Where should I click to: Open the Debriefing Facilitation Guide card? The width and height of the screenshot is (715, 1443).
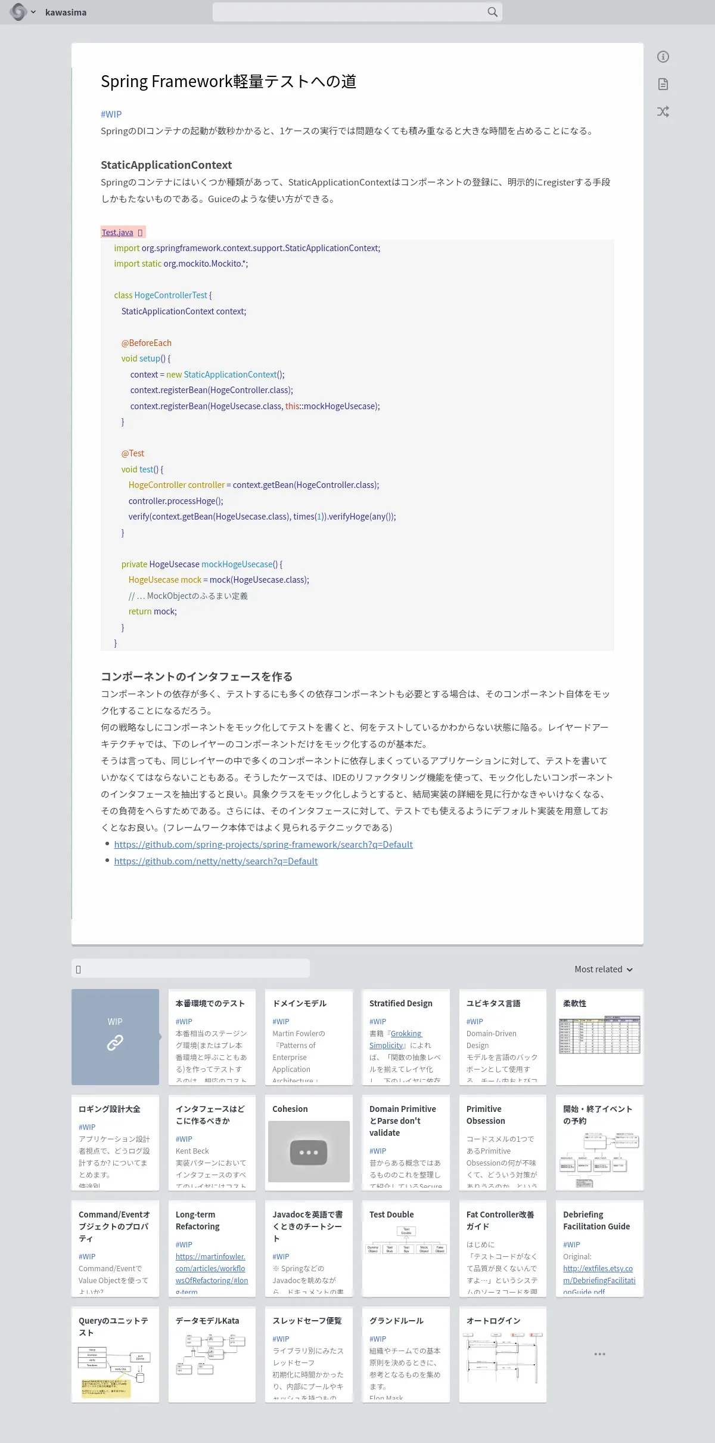coord(599,1249)
